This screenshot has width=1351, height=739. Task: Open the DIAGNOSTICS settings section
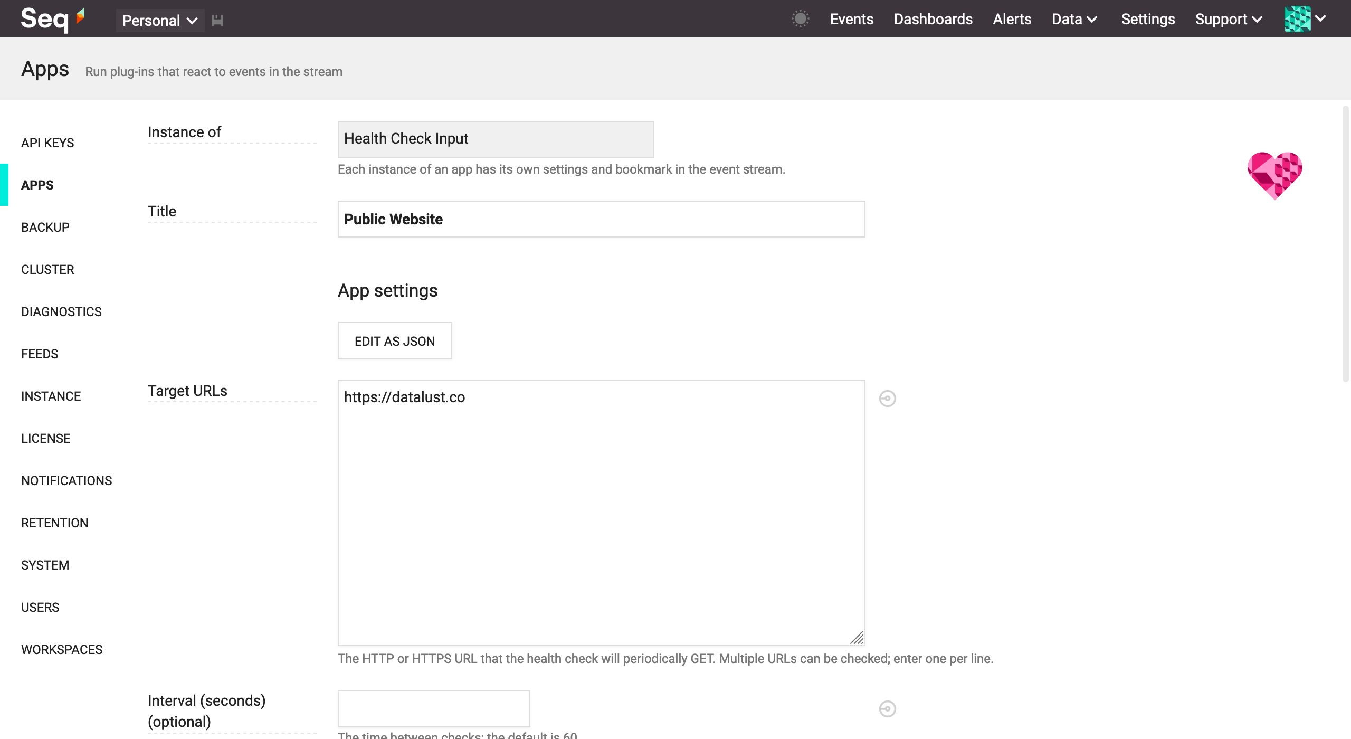pos(61,311)
